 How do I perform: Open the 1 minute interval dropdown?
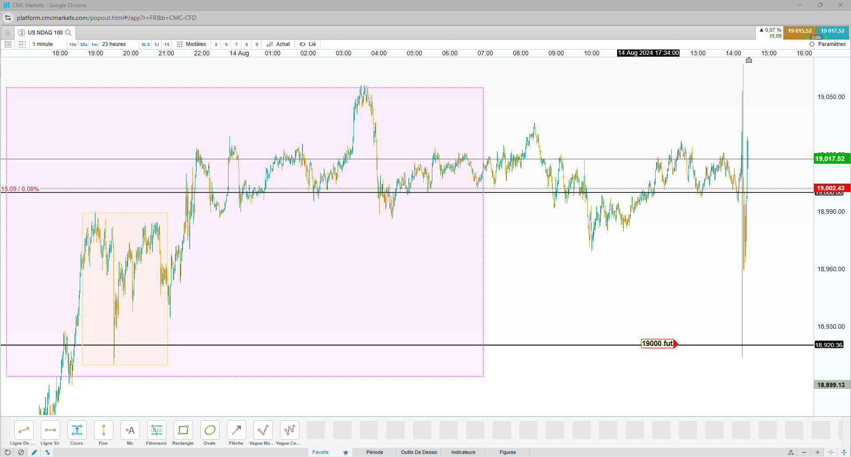[43, 44]
